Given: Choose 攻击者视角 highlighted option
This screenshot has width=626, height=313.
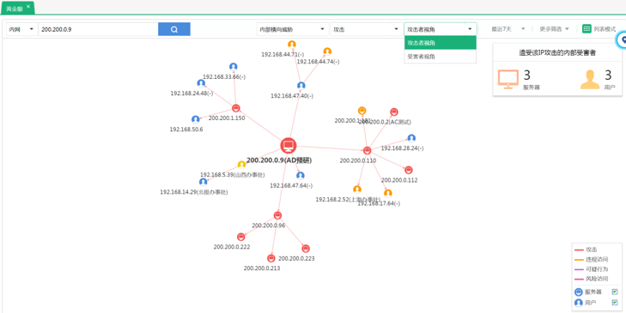Looking at the screenshot, I should pos(440,43).
